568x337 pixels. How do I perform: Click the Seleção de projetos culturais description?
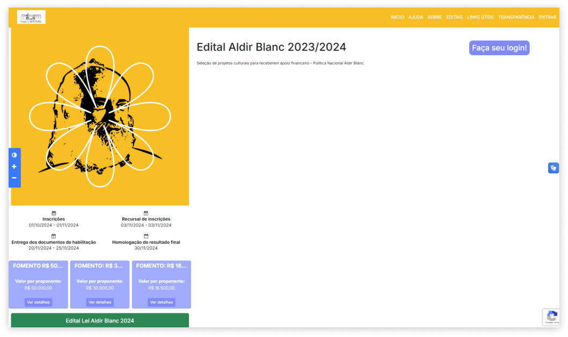tap(281, 63)
